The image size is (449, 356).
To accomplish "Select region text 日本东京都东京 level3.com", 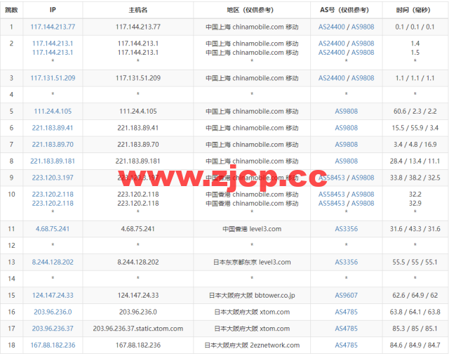I will coord(252,262).
